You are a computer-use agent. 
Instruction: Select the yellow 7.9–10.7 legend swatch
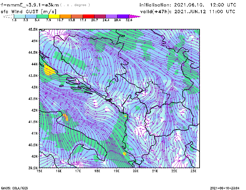pos(54,16)
